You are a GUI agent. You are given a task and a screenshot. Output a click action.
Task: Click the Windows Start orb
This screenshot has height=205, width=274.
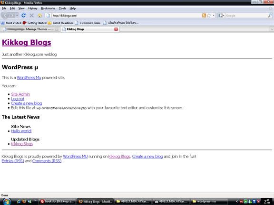7,202
